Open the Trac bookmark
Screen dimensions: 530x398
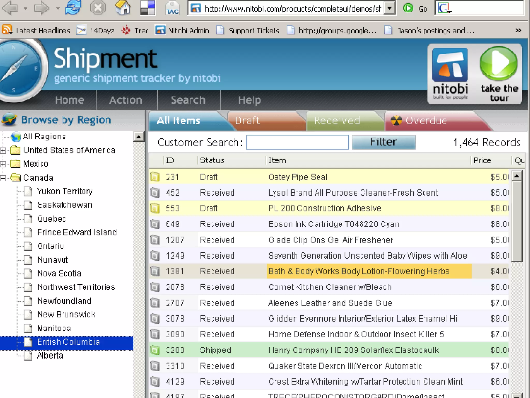click(x=135, y=30)
